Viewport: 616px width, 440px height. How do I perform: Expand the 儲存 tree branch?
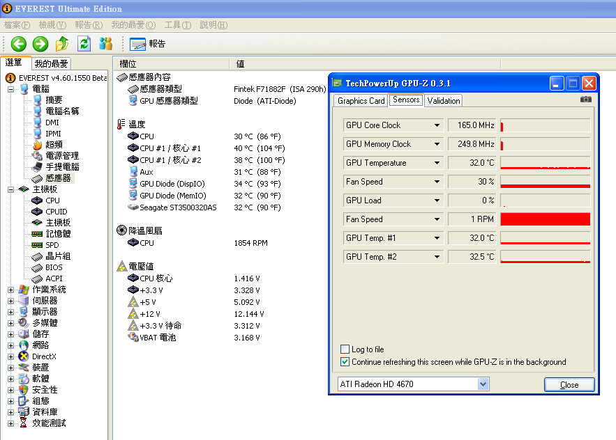coord(11,334)
